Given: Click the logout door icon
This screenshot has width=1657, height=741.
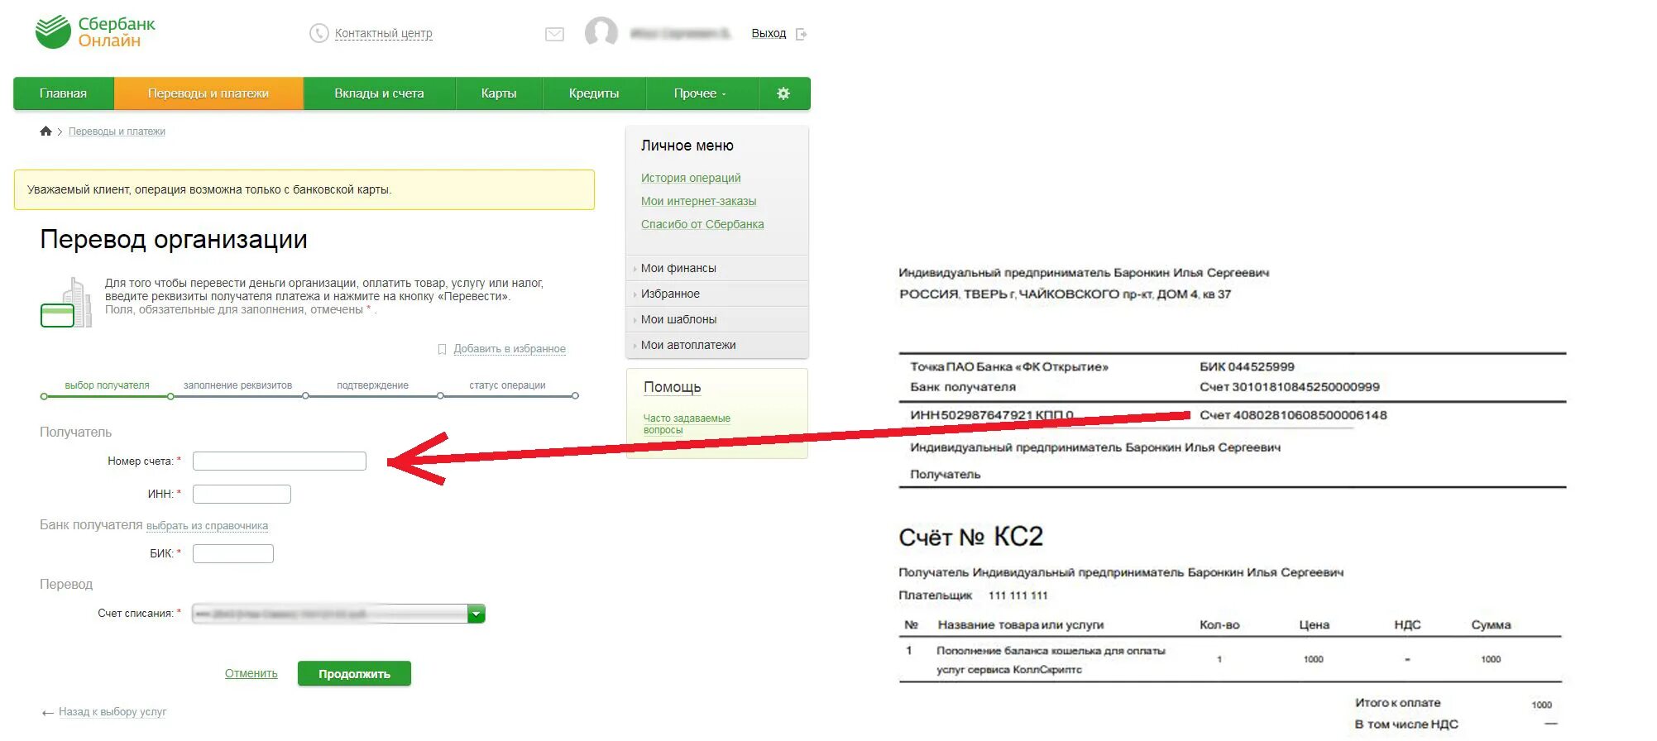Looking at the screenshot, I should tap(801, 34).
